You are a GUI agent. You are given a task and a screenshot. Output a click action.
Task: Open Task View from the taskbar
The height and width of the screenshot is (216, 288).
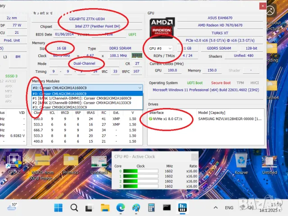point(90,208)
